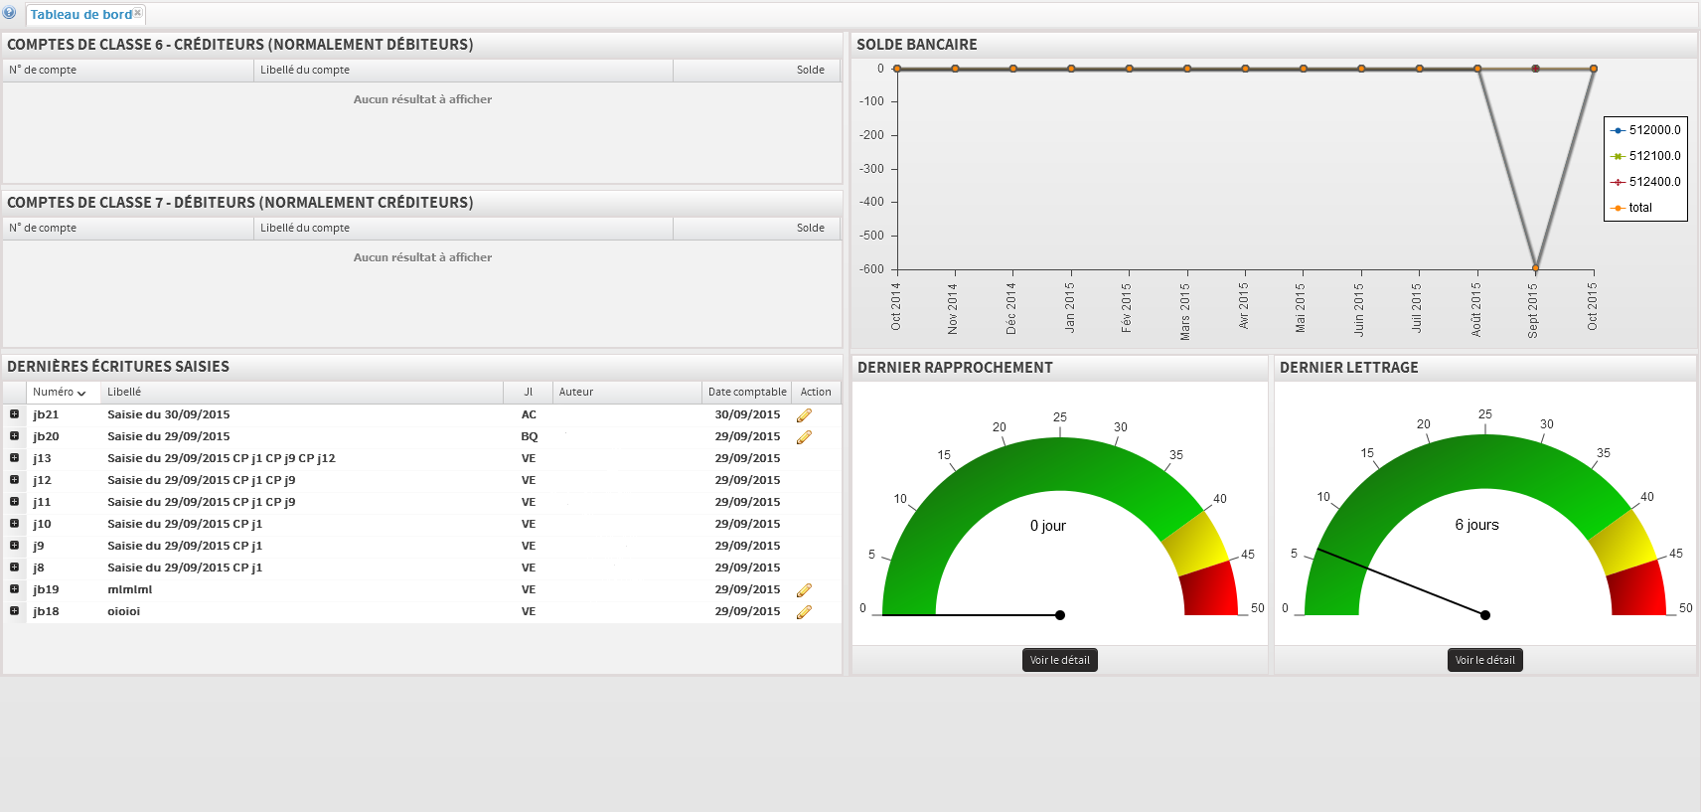Sort entries by Numéro column
Screen dimensions: 1701x812
[x=59, y=393]
